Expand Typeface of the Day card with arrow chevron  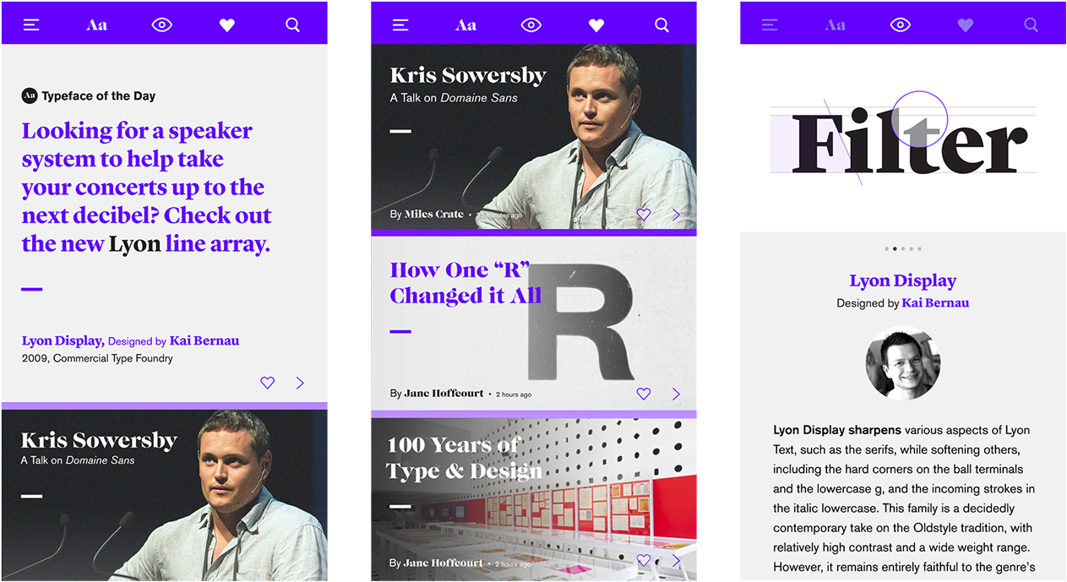pos(300,383)
